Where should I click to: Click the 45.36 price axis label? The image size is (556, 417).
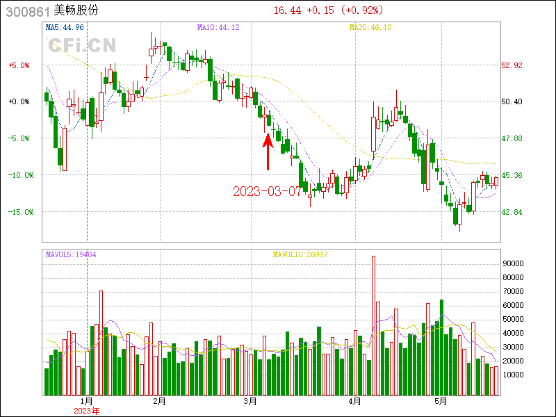pyautogui.click(x=512, y=176)
